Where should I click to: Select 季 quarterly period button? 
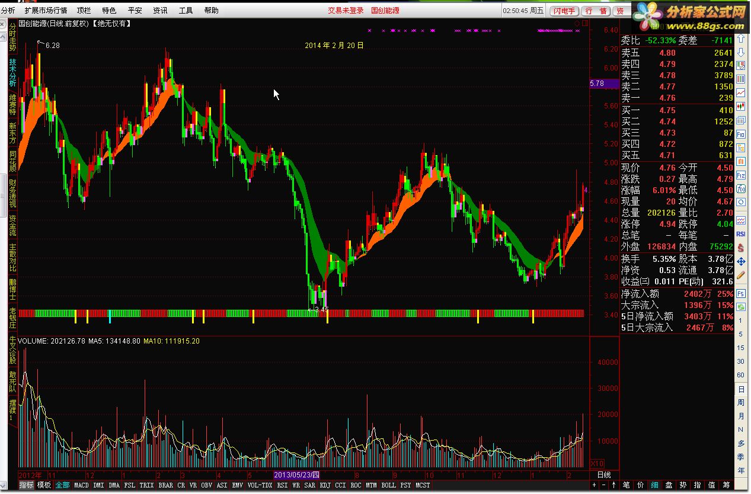pos(741,457)
